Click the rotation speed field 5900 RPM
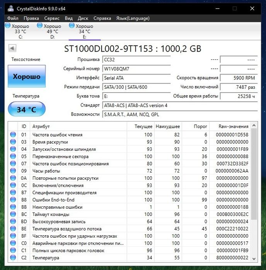Screen dimensions: 266x270 [239, 78]
